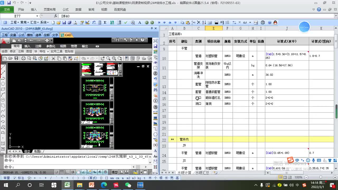The width and height of the screenshot is (338, 190).
Task: Toggle the pin on the AutoCAD panel
Action: click(152, 28)
